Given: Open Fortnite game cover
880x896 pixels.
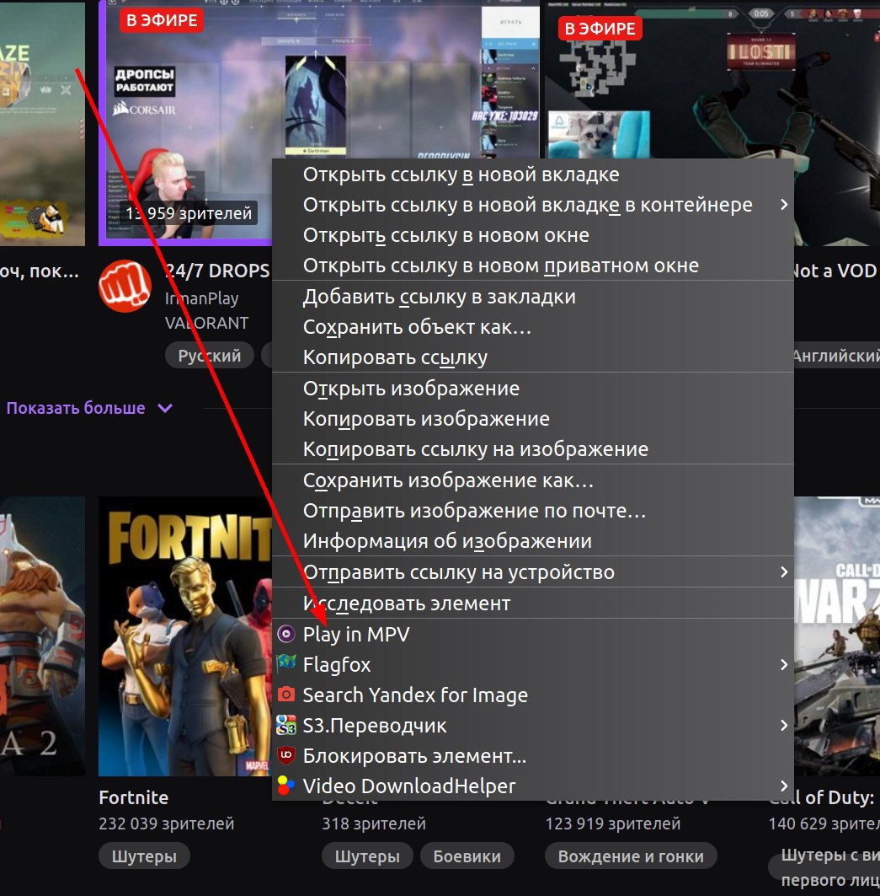Looking at the screenshot, I should pos(185,636).
